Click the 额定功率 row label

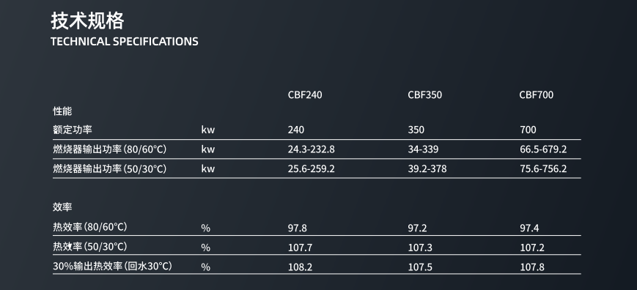(x=73, y=130)
